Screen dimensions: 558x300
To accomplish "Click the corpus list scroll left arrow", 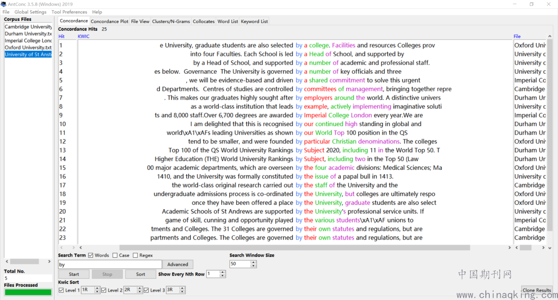I will coord(6,262).
